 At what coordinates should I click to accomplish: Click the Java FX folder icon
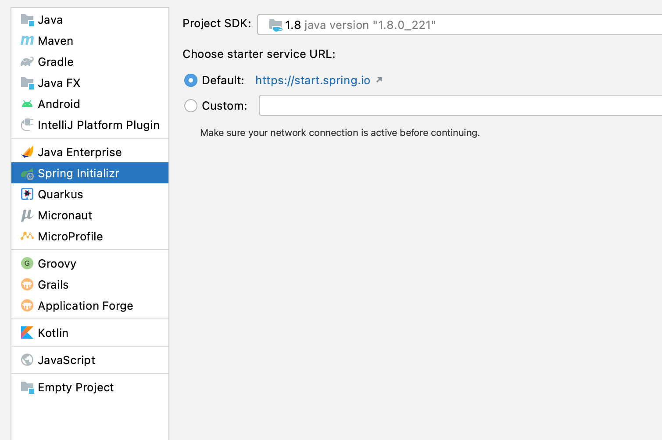click(x=27, y=83)
